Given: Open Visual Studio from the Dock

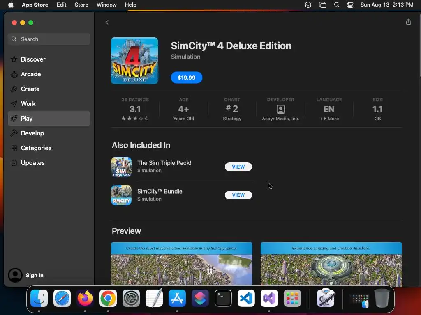Looking at the screenshot, I should [x=269, y=298].
